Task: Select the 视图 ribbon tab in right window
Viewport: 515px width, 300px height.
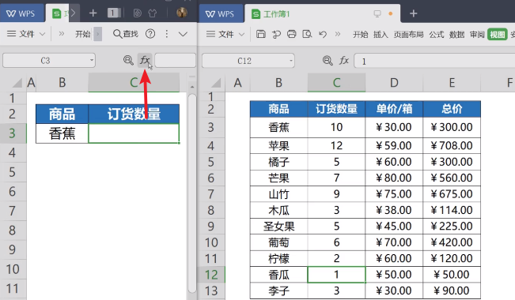Action: [x=498, y=35]
